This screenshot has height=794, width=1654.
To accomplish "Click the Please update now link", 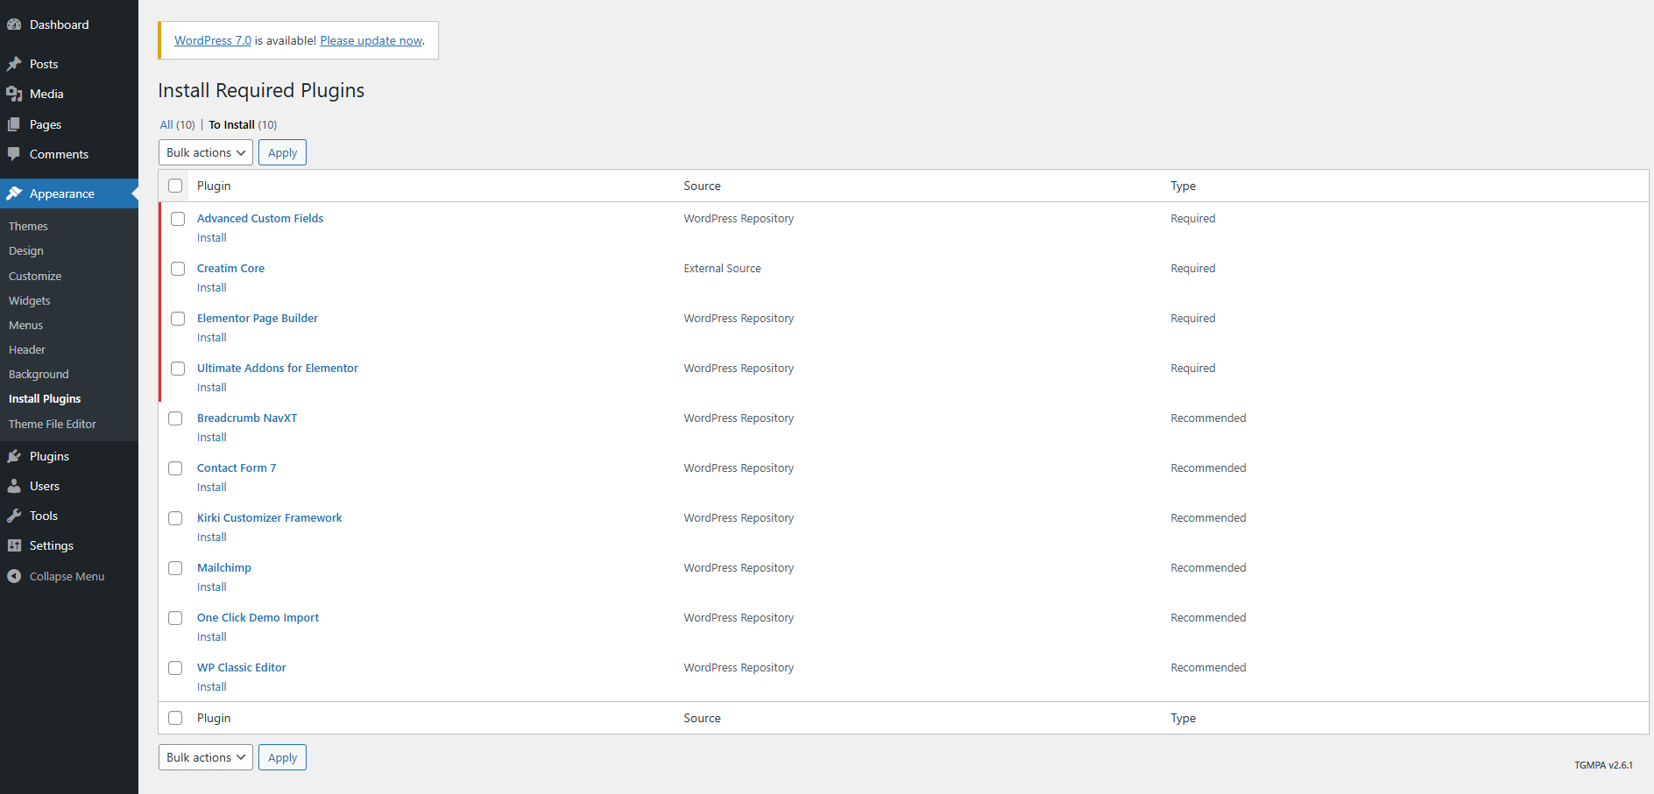I will [371, 40].
